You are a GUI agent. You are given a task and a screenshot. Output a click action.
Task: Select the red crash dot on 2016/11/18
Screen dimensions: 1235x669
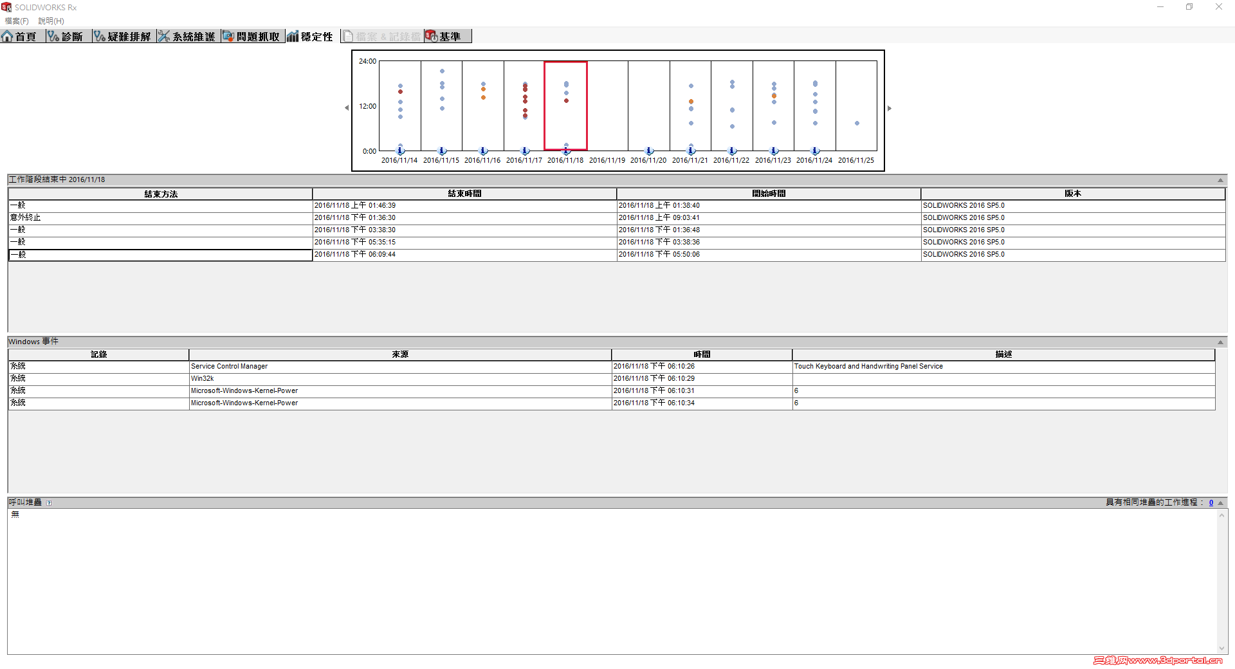(566, 100)
